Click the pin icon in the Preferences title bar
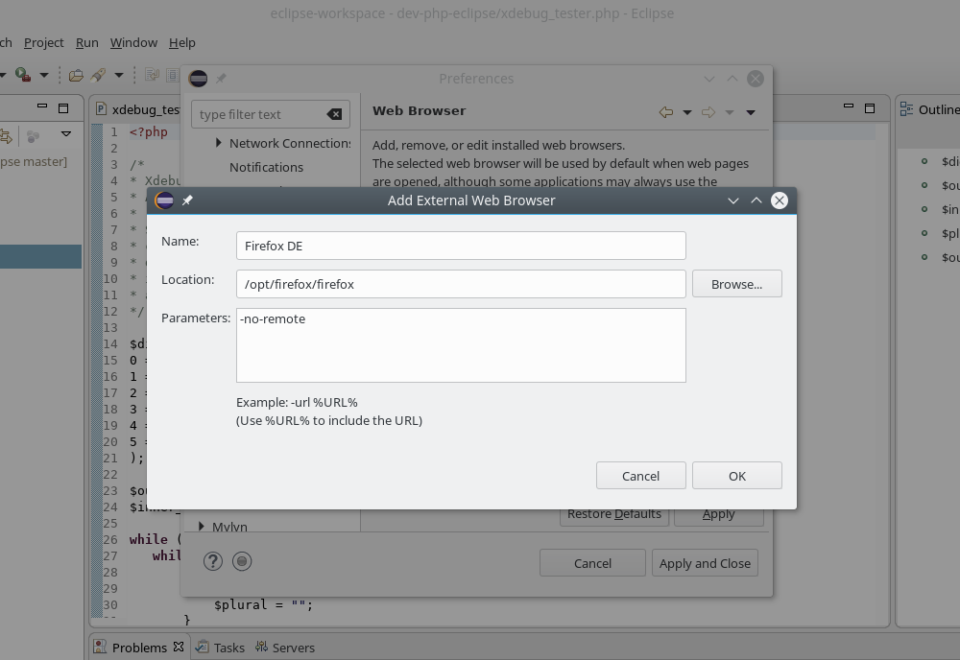 [x=221, y=79]
